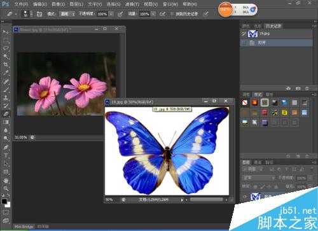Expand the opacity slider dropdown arrow

coord(111,14)
